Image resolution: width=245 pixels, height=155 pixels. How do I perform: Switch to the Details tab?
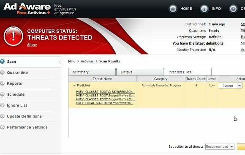tap(140, 72)
